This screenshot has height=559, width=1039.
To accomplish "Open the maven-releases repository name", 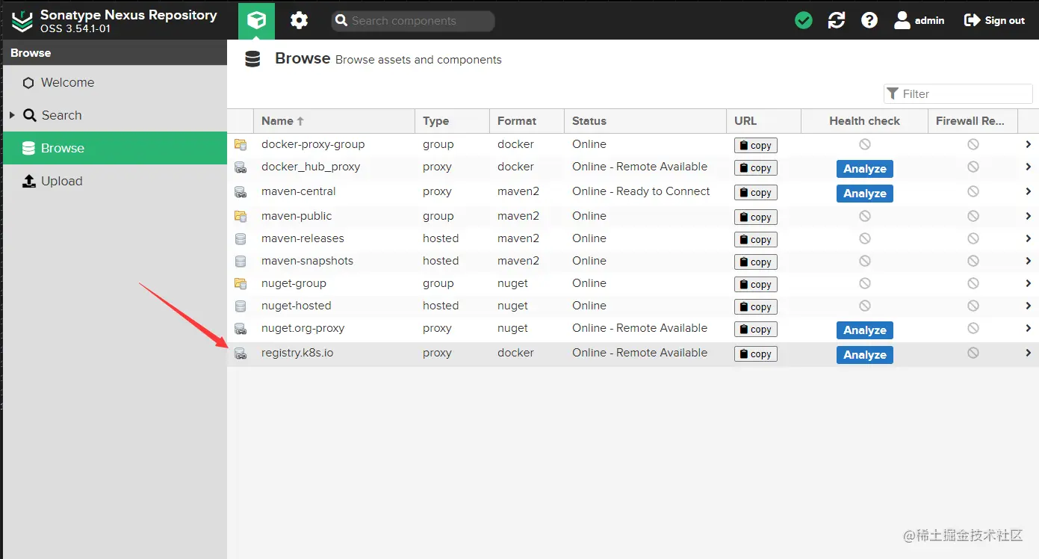I will (303, 238).
